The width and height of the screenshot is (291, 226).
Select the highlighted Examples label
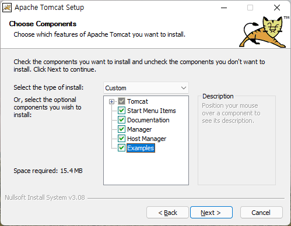(x=141, y=148)
